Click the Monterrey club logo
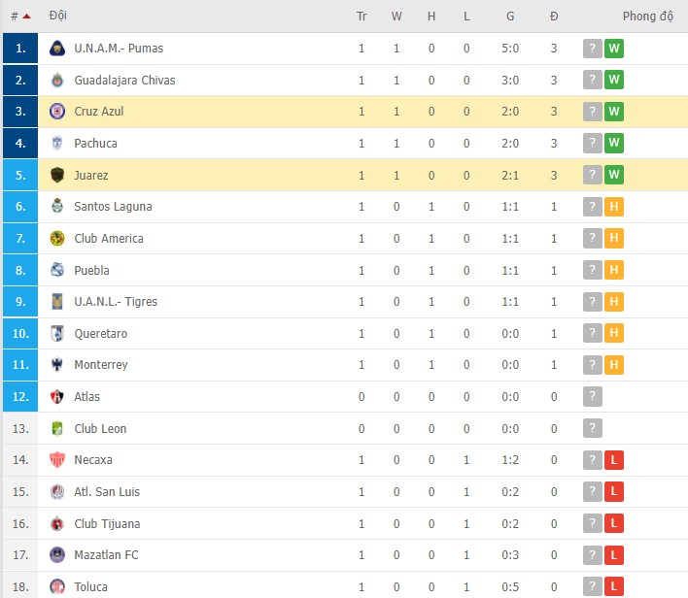This screenshot has height=598, width=688. 56,365
